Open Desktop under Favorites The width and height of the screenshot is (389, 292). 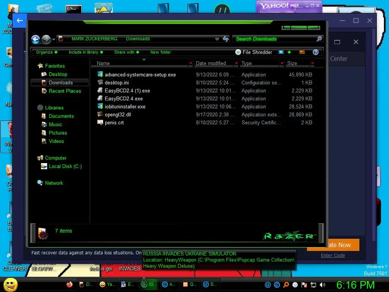[x=58, y=74]
